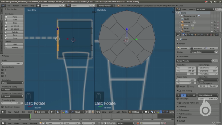Select 16 anti-aliasing samples
The width and height of the screenshot is (222, 125).
click(194, 95)
